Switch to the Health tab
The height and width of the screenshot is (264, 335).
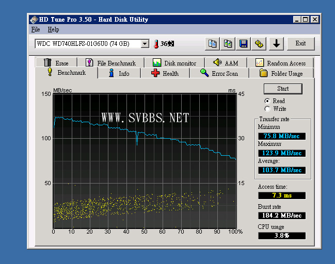pos(165,73)
